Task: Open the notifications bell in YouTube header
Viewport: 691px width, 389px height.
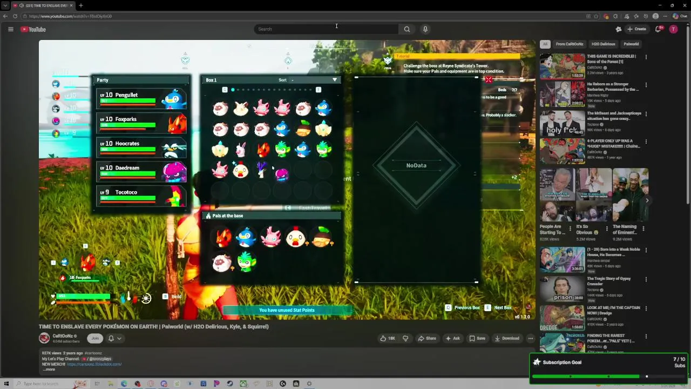Action: 658,29
